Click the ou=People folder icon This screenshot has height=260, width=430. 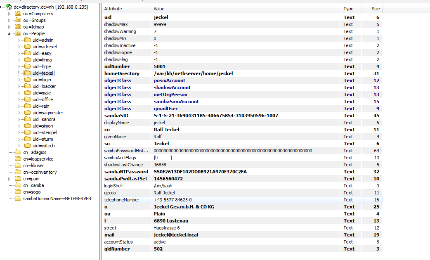click(18, 33)
